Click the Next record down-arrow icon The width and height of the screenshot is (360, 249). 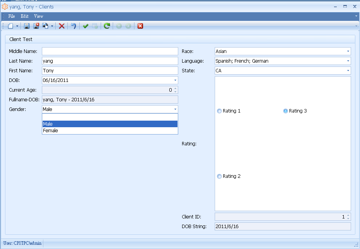coord(128,26)
